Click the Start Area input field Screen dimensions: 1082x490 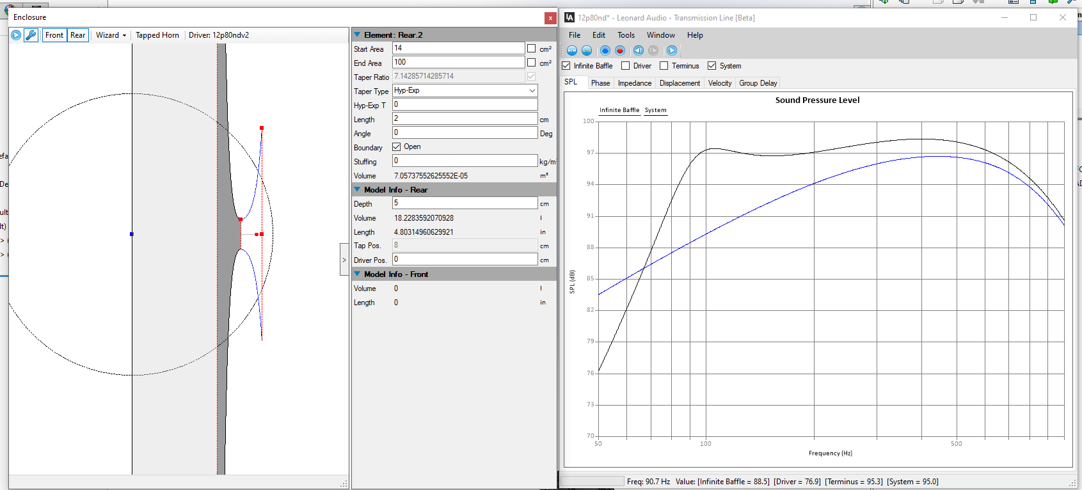tap(458, 48)
